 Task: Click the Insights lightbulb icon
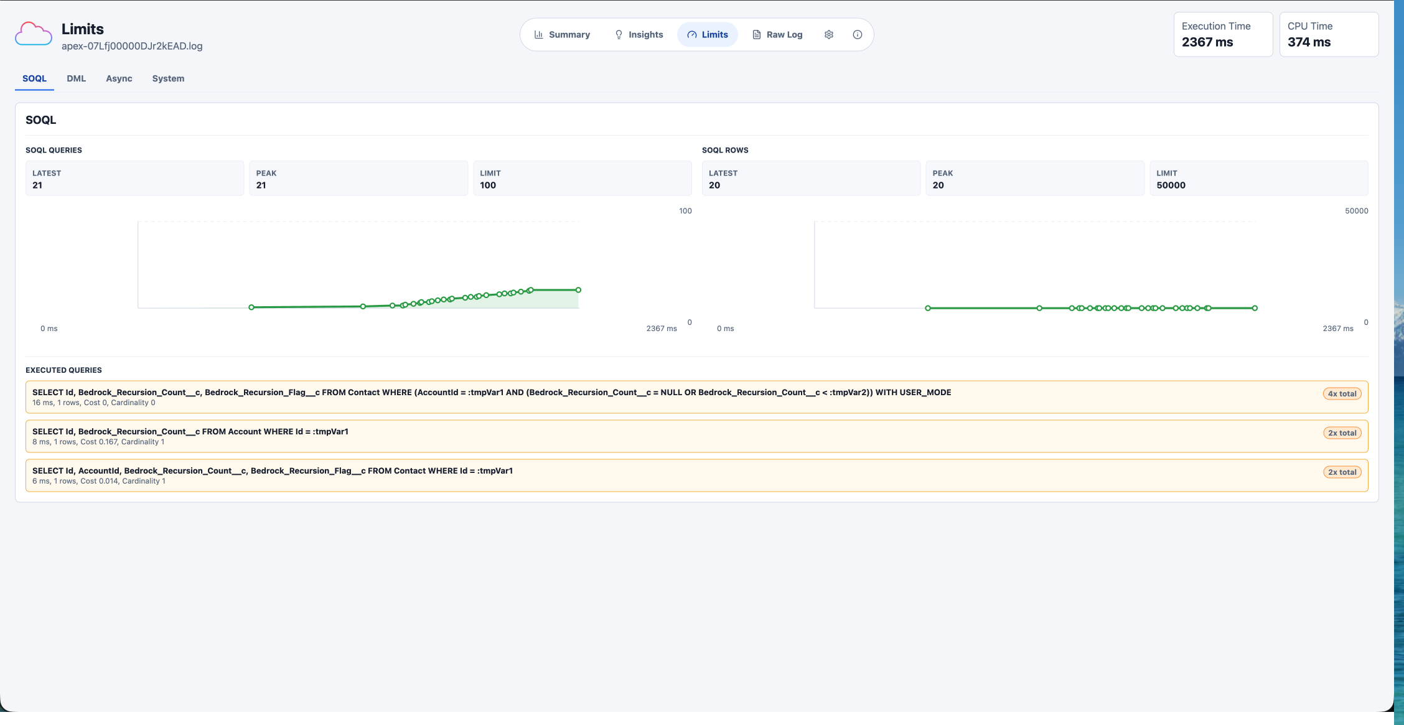pyautogui.click(x=619, y=35)
